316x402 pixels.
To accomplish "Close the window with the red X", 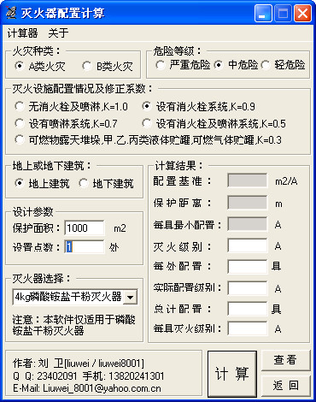I will click(302, 14).
